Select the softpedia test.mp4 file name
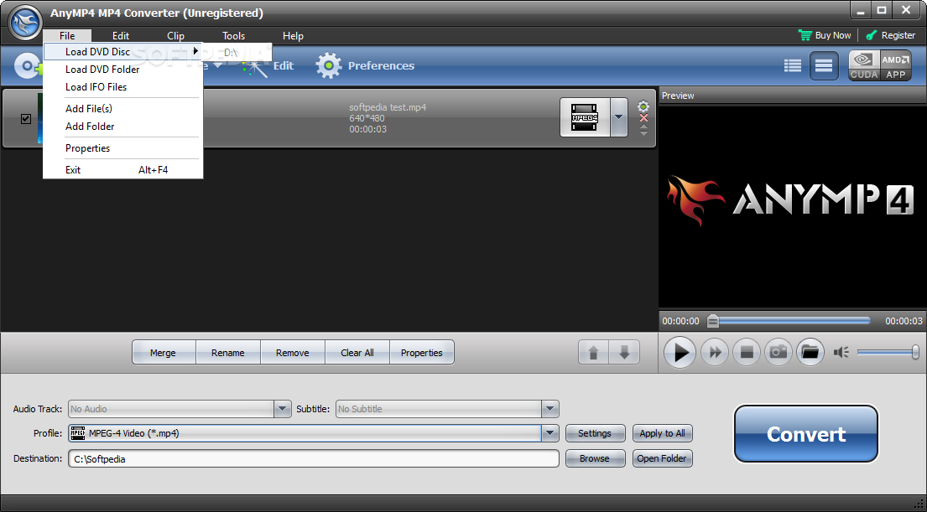927x512 pixels. [388, 107]
